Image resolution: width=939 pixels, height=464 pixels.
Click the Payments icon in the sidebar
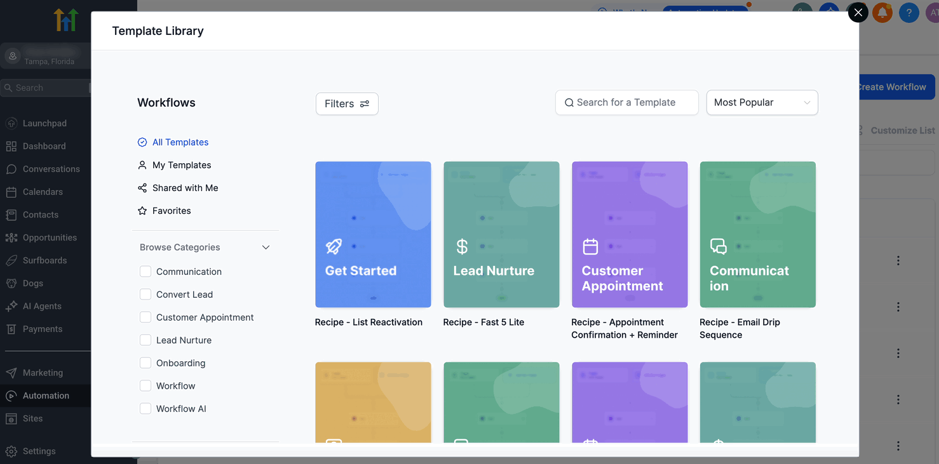[x=11, y=329]
